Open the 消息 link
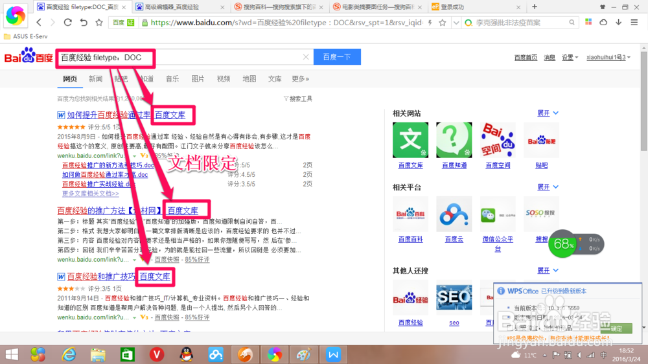This screenshot has width=648, height=364. coord(550,58)
